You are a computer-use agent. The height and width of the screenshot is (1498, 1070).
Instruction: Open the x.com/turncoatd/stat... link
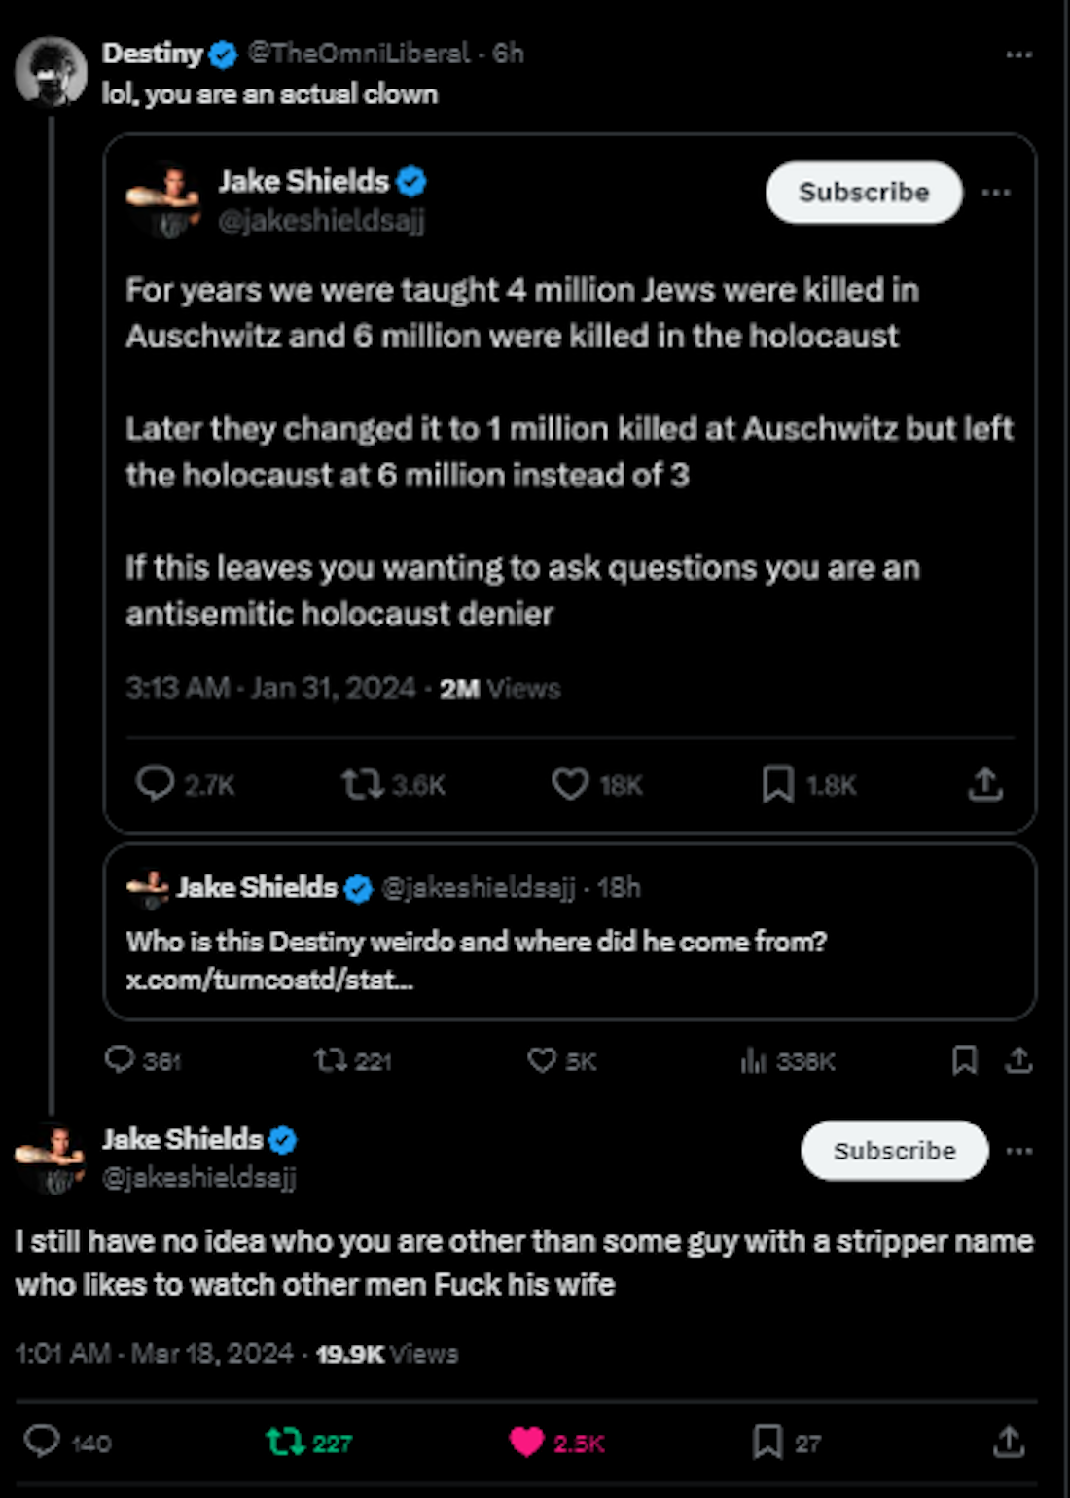pos(269,979)
